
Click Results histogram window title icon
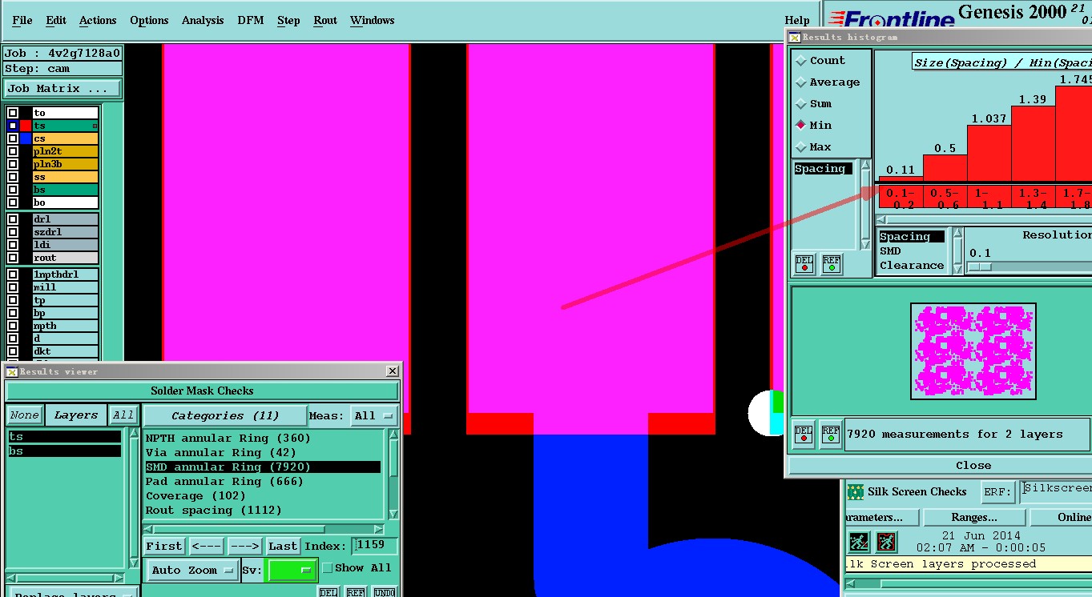point(794,37)
